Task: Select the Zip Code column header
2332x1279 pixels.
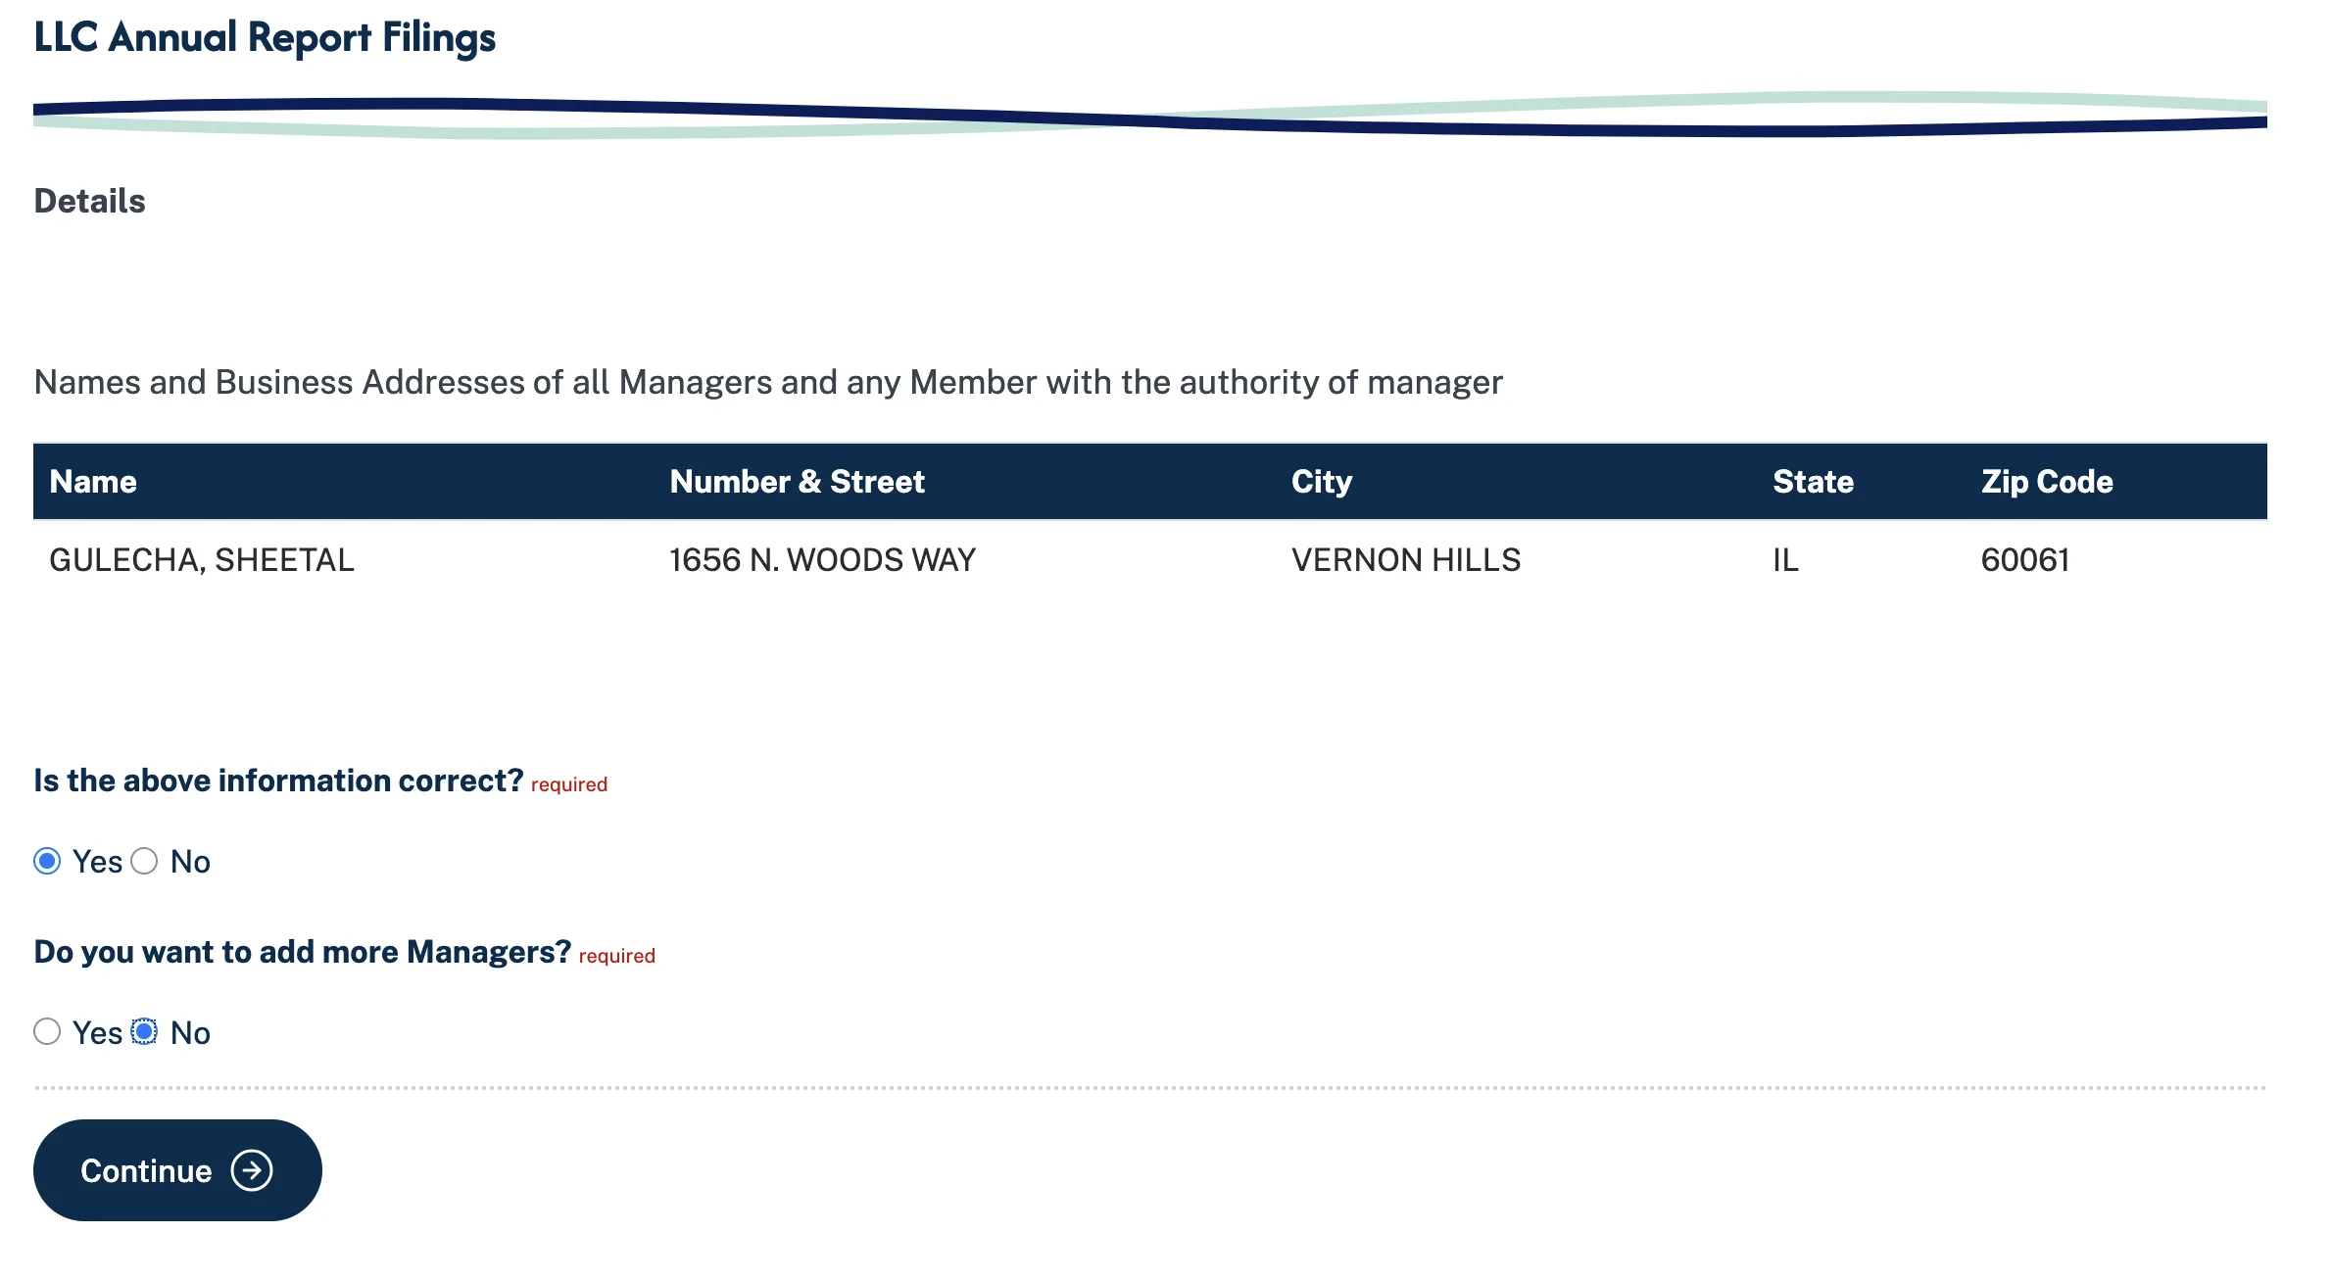Action: 2044,481
